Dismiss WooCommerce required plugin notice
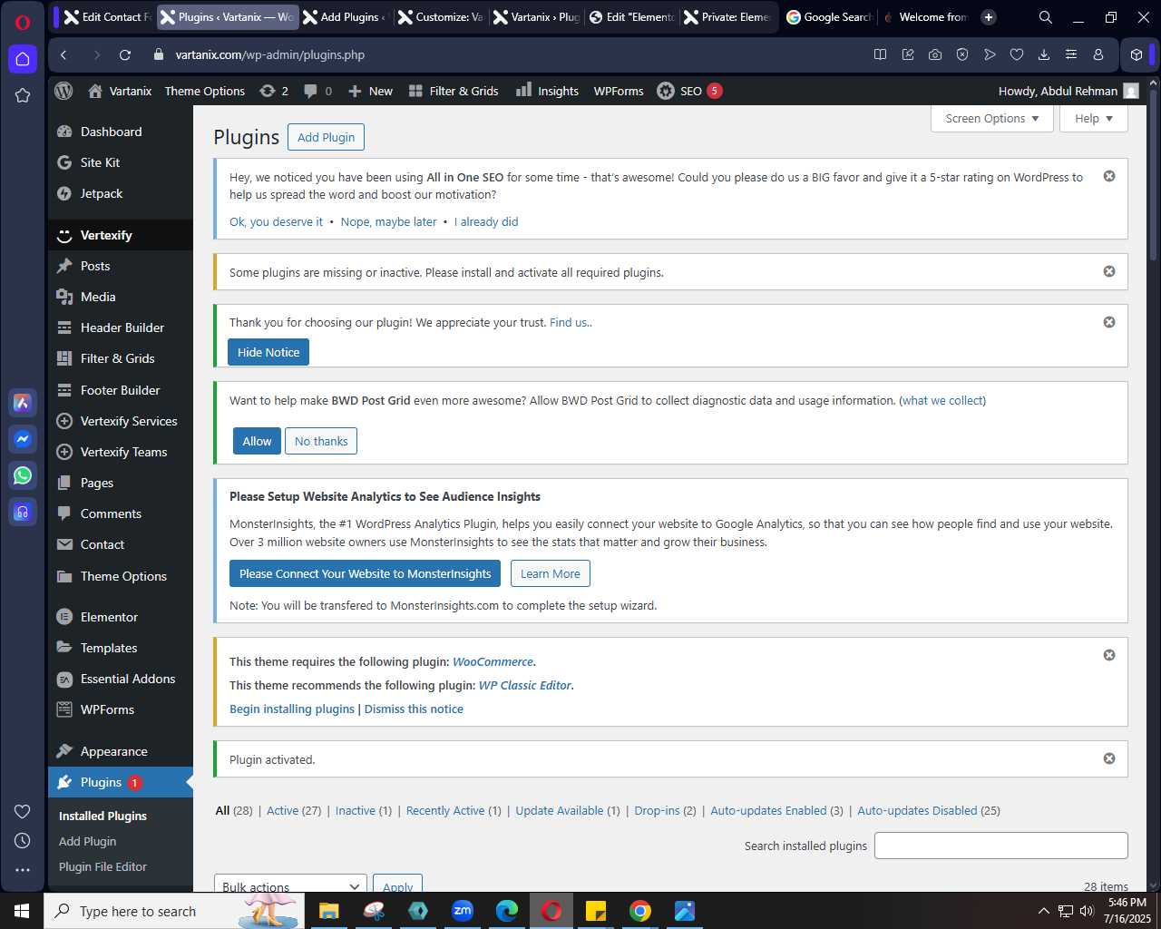This screenshot has width=1161, height=929. pyautogui.click(x=1109, y=655)
